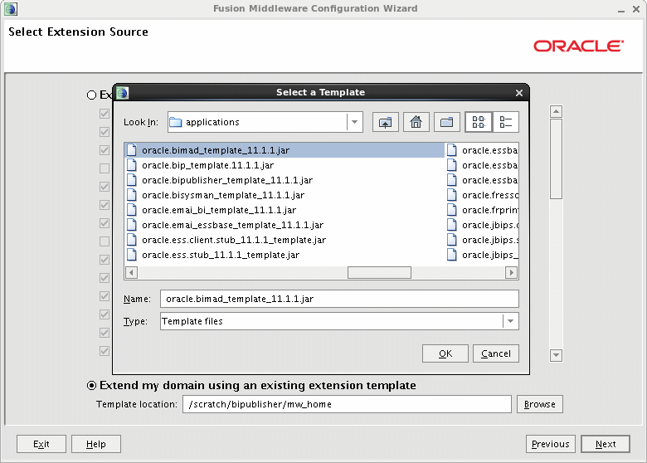Click Browse for template location
Viewport: 647px width, 463px height.
click(x=540, y=404)
